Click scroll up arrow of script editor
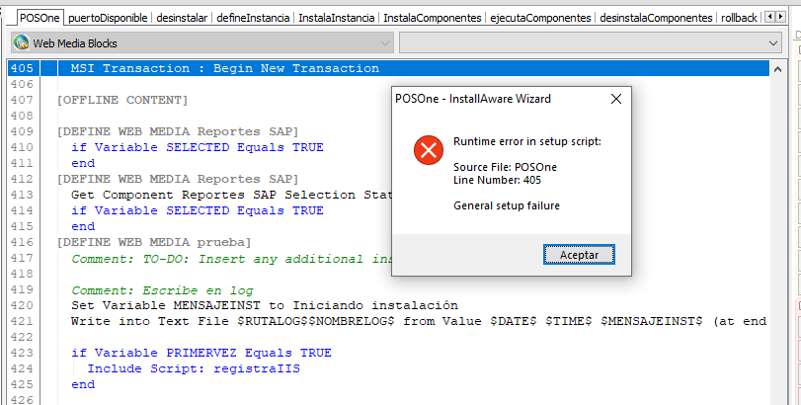 (777, 69)
